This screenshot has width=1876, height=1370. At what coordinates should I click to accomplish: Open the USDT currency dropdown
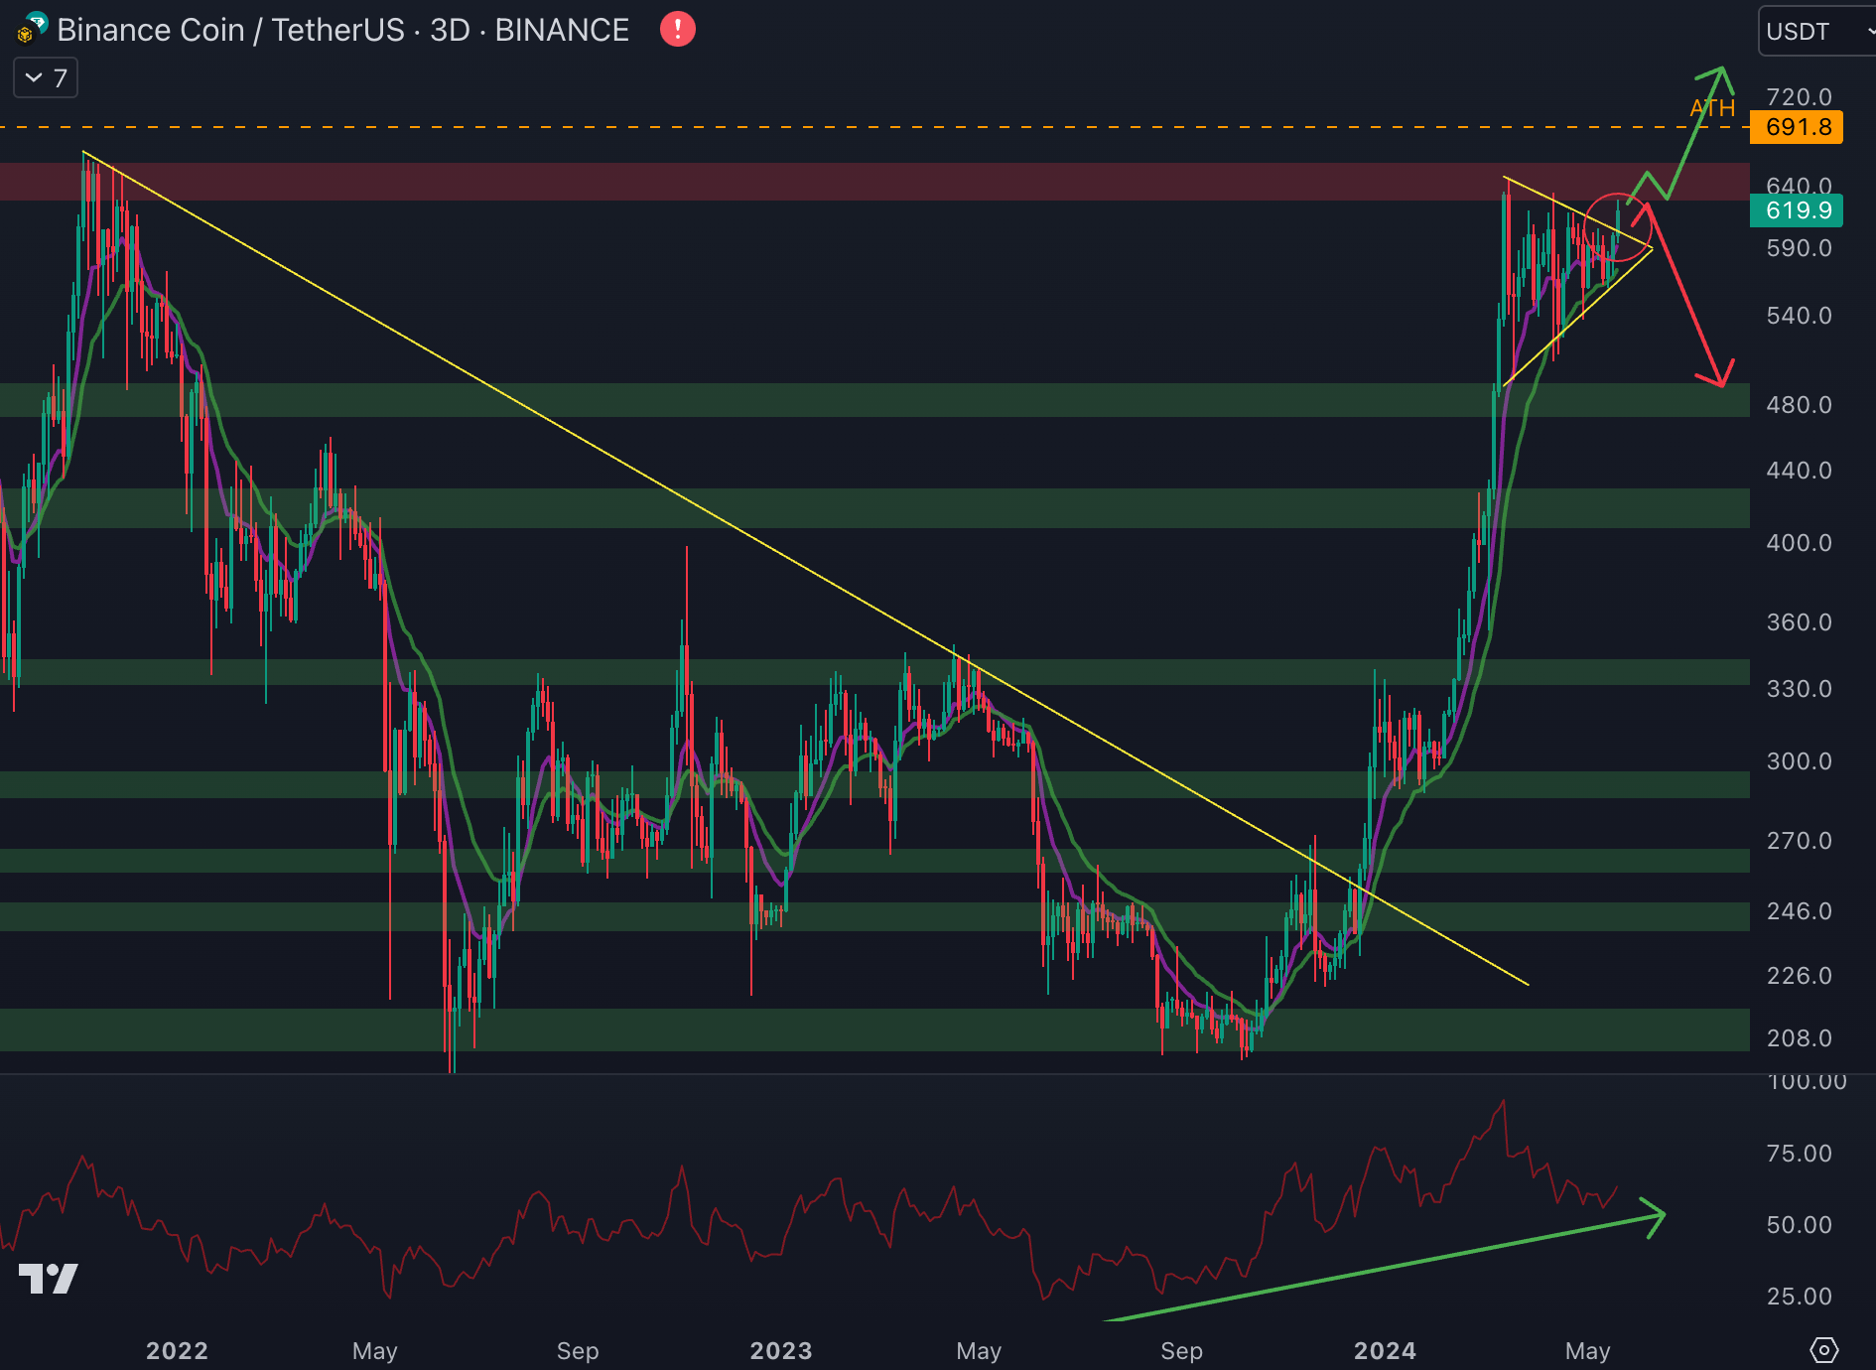[1815, 31]
